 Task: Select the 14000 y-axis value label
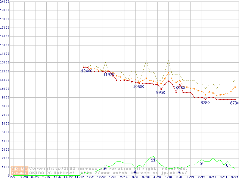pyautogui.click(x=4, y=54)
